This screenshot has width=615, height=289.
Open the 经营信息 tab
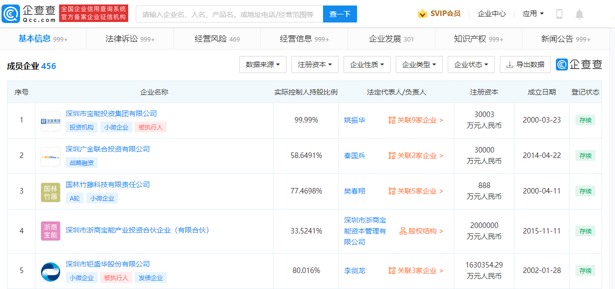[304, 39]
